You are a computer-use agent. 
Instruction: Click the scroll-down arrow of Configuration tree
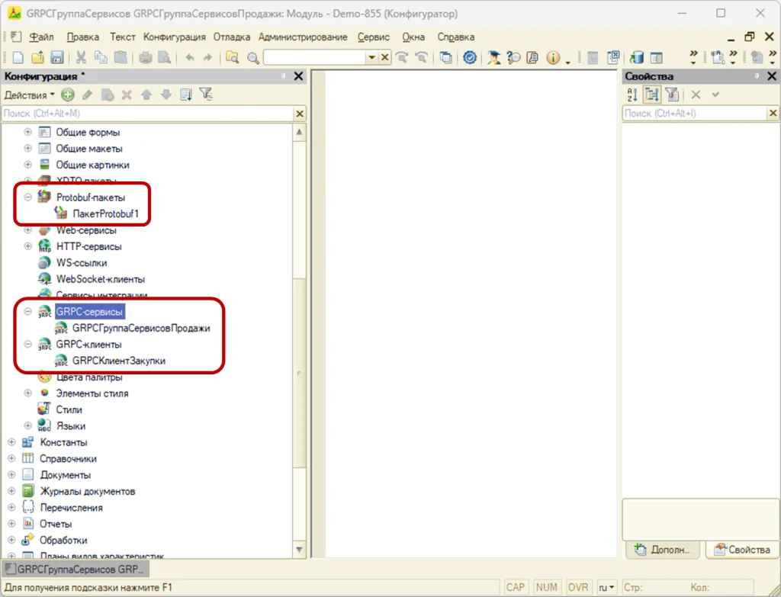(299, 550)
